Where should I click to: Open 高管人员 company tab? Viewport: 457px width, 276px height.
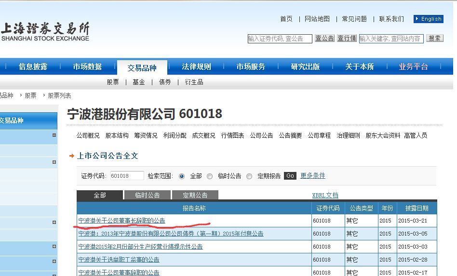tap(416, 135)
